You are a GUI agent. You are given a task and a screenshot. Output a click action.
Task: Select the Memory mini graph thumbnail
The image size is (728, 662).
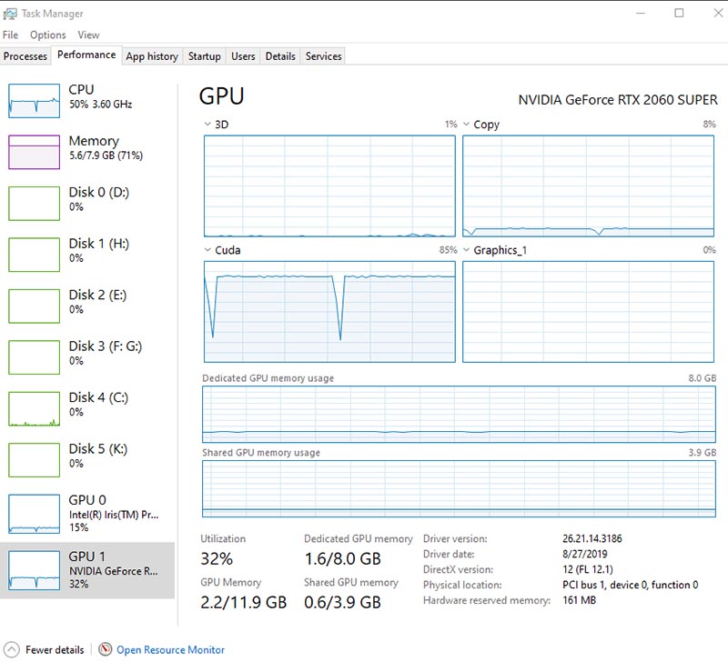(34, 152)
